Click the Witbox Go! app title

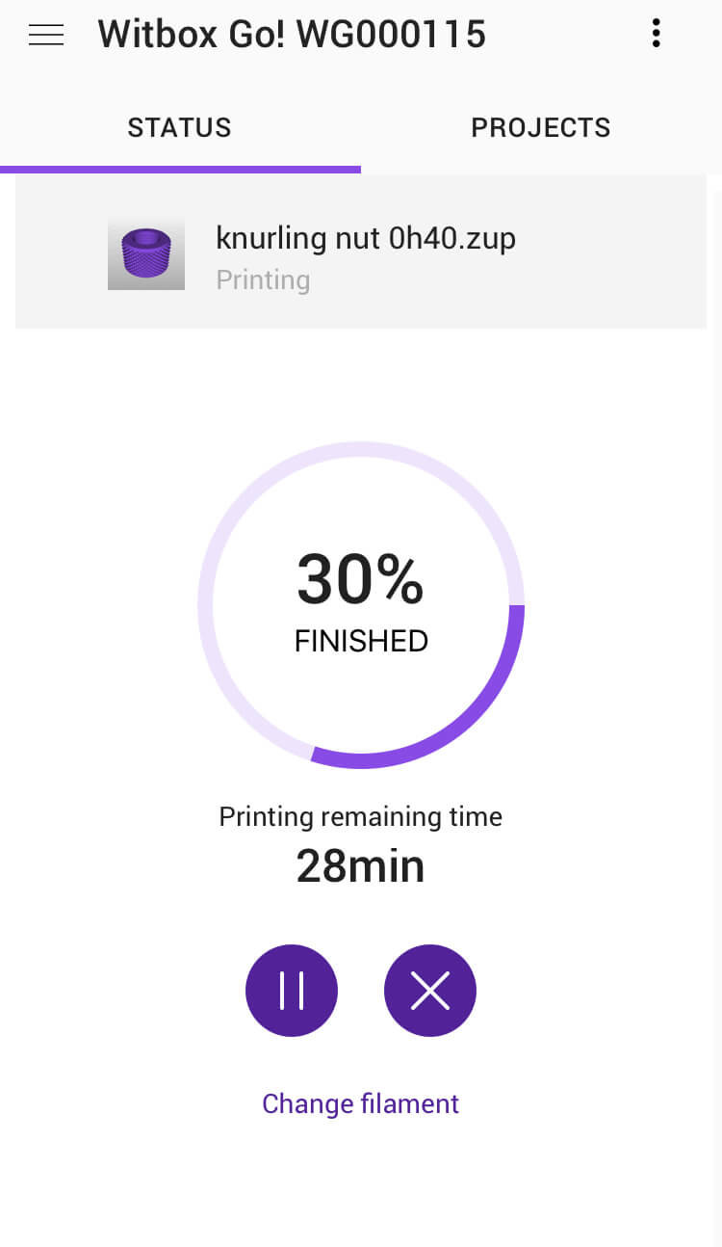click(x=193, y=35)
